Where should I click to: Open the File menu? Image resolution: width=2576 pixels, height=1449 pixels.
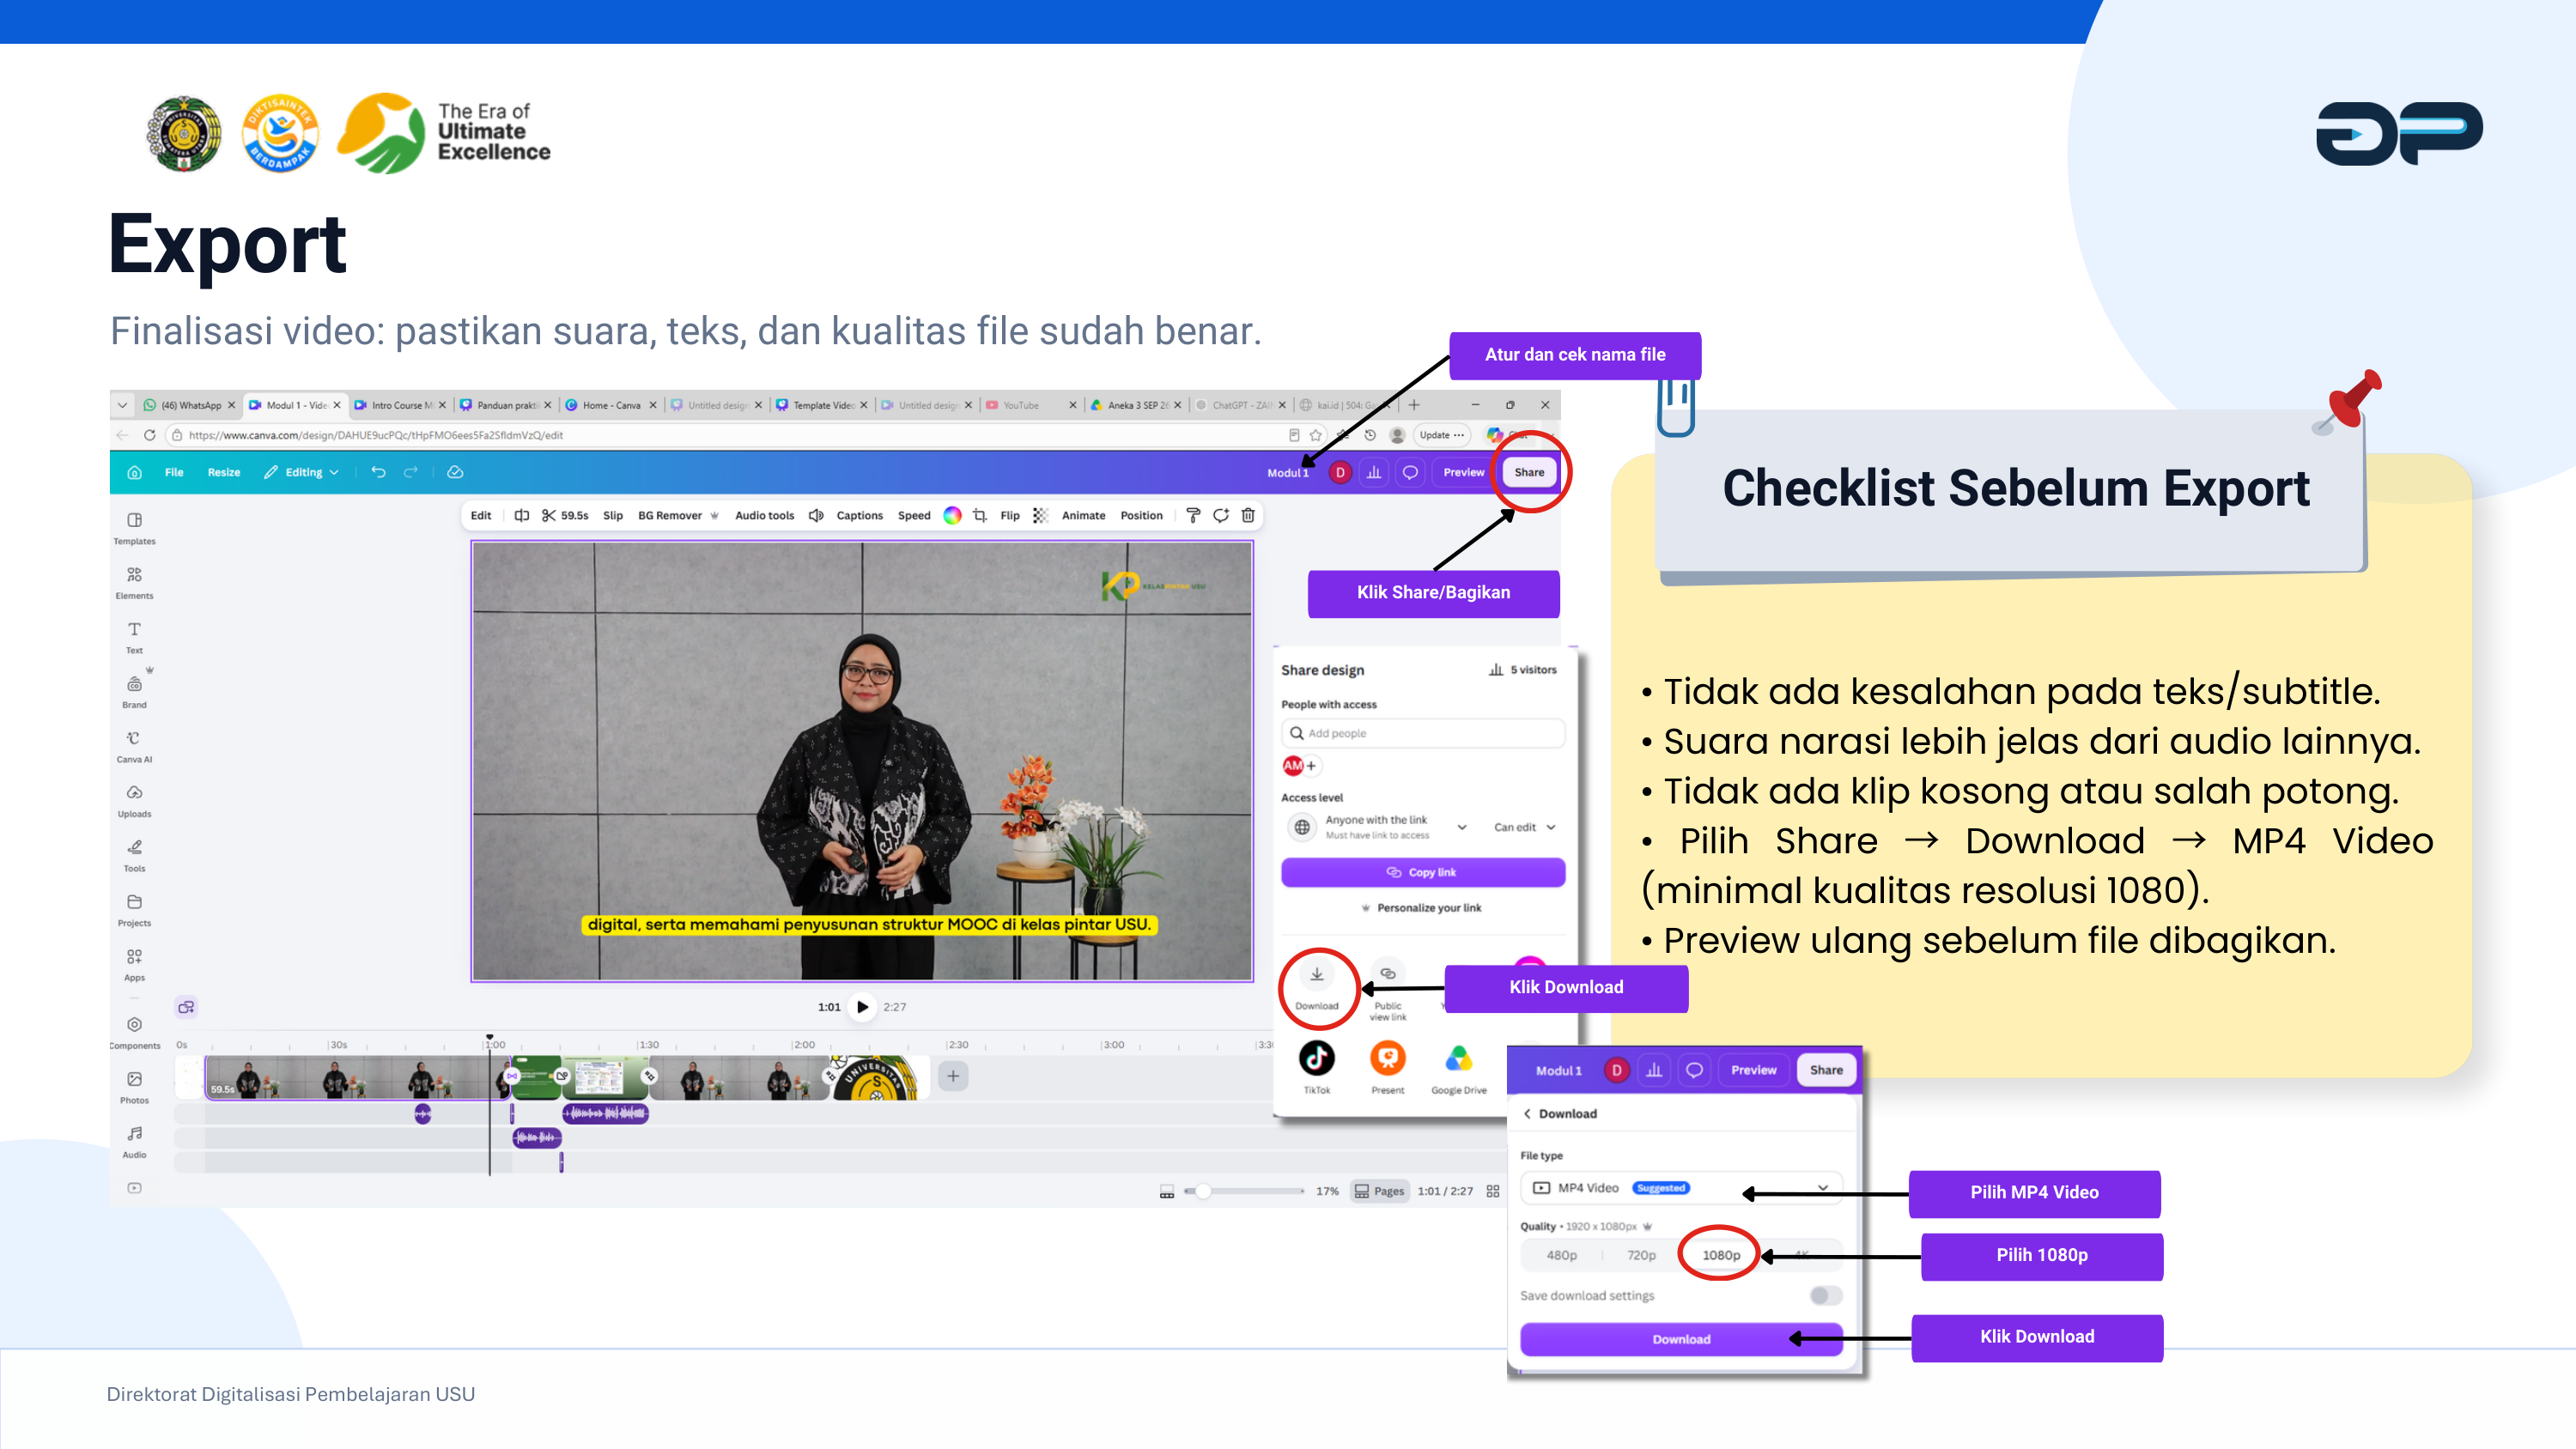pos(174,472)
